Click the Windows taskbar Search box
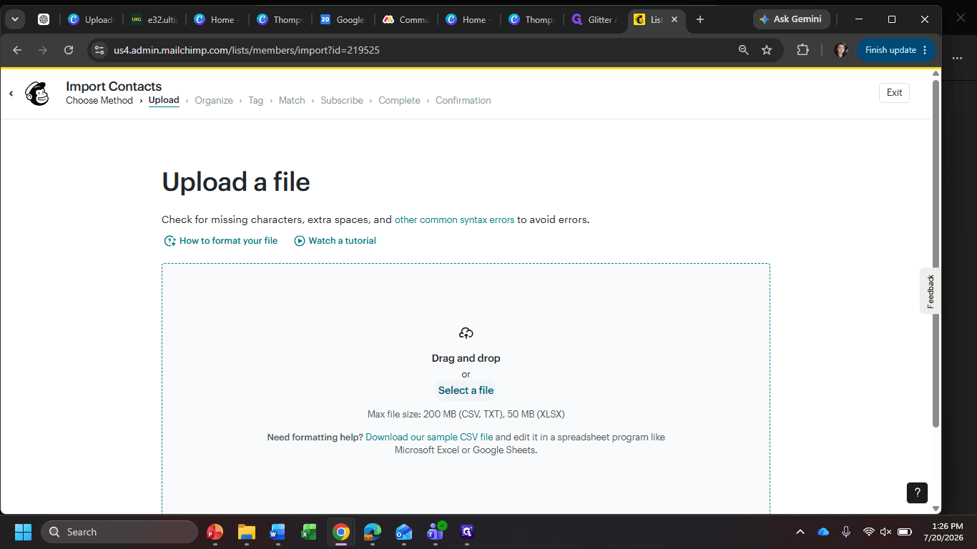This screenshot has height=549, width=977. [x=119, y=532]
